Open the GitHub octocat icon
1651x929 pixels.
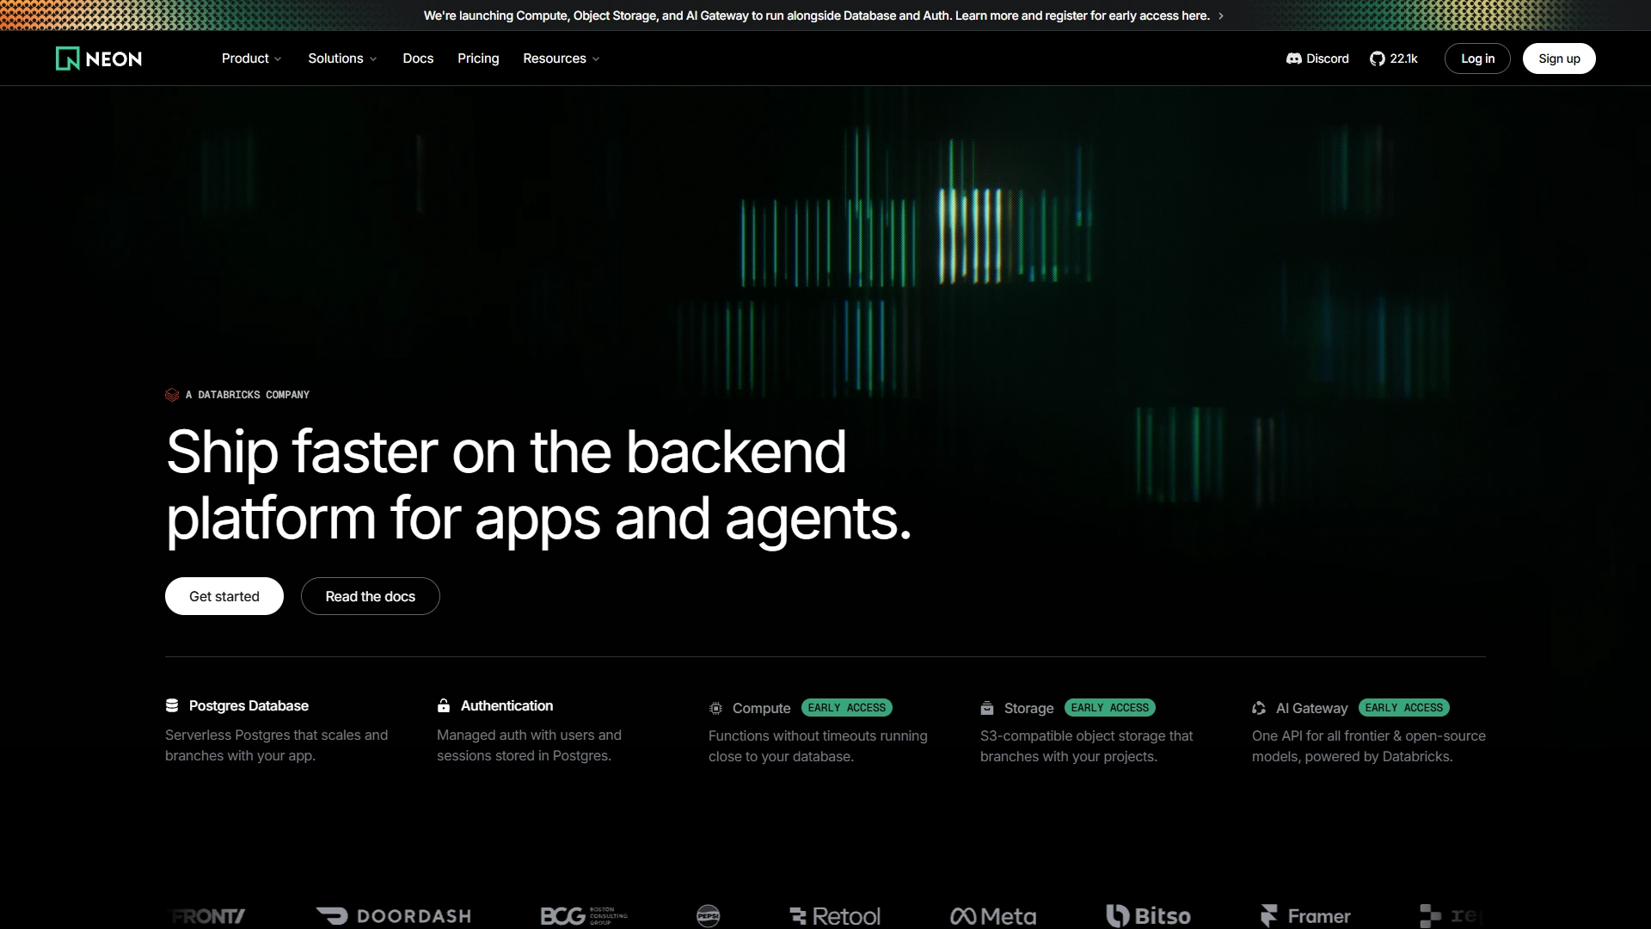1377,58
